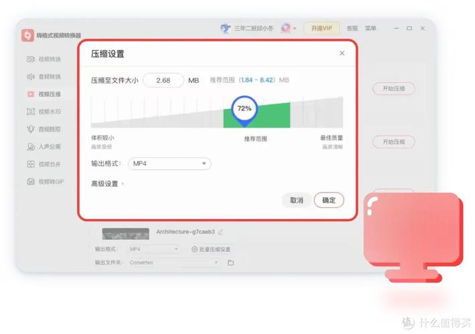Open the 输出文件夹 Converted dropdown
Viewport: 475px width, 334px height.
[173, 263]
